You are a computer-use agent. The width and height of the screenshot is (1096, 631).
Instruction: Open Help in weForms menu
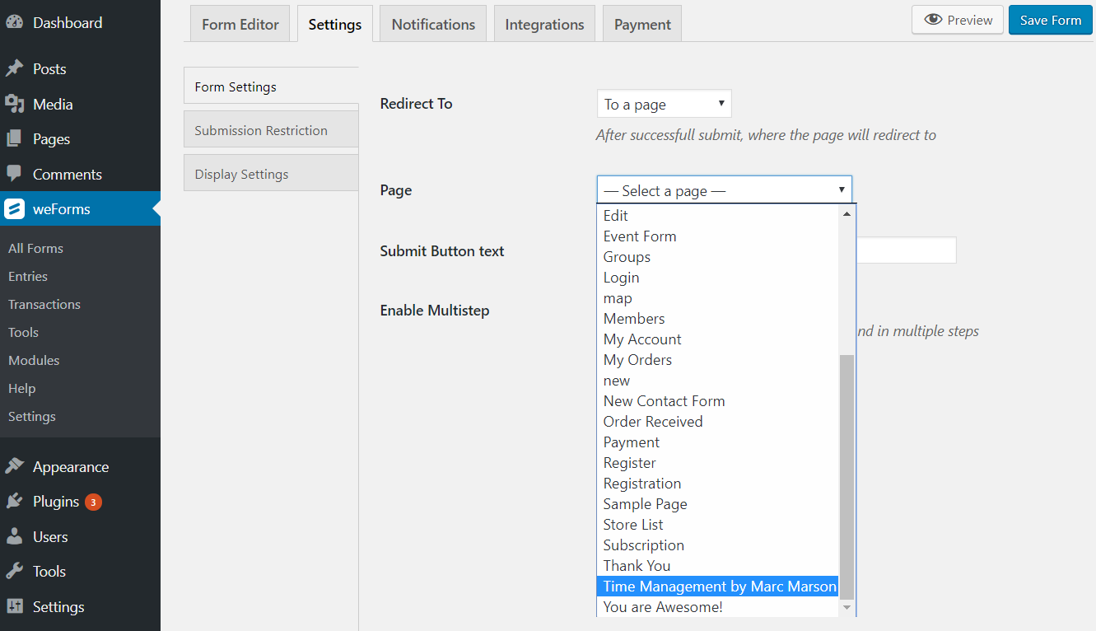point(21,388)
